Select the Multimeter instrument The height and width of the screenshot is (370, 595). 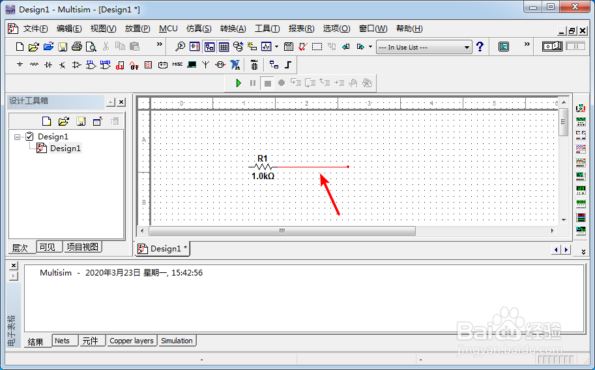coord(581,108)
